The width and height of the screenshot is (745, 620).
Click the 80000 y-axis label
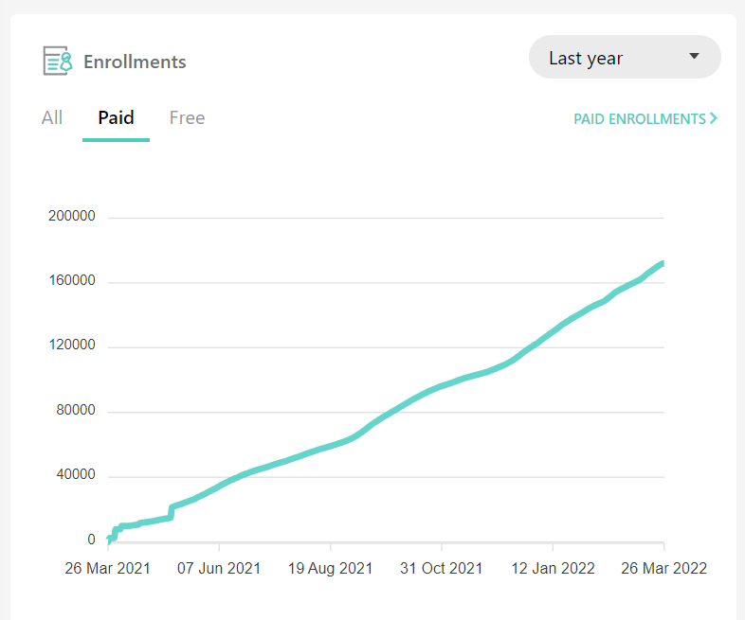point(76,411)
